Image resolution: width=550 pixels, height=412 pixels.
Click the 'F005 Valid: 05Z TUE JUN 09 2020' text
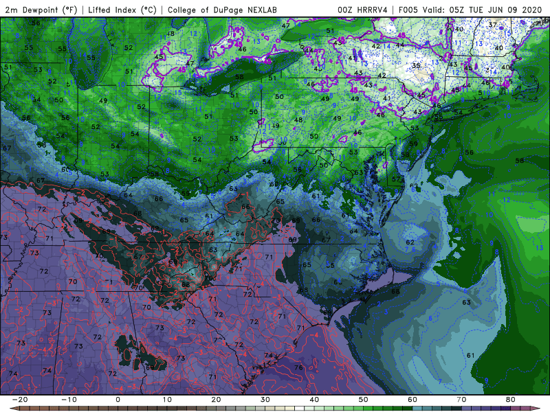pos(470,10)
